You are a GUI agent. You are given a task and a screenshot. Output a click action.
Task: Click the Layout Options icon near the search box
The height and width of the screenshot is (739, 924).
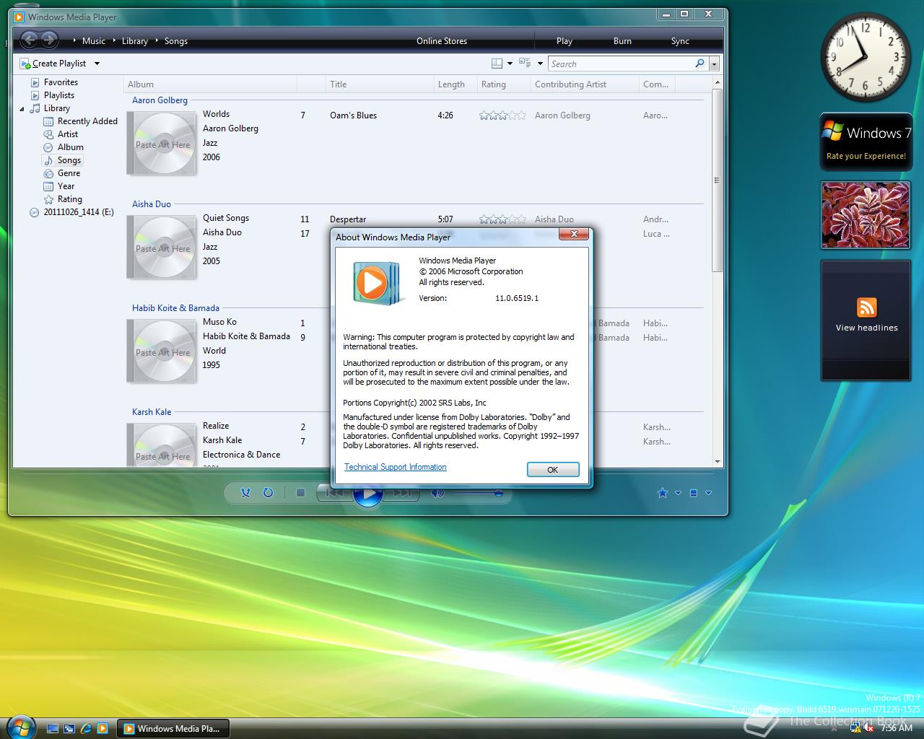coord(499,63)
